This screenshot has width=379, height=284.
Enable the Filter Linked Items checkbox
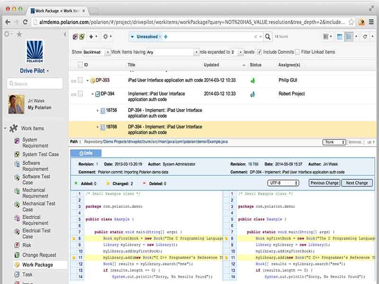(x=297, y=52)
